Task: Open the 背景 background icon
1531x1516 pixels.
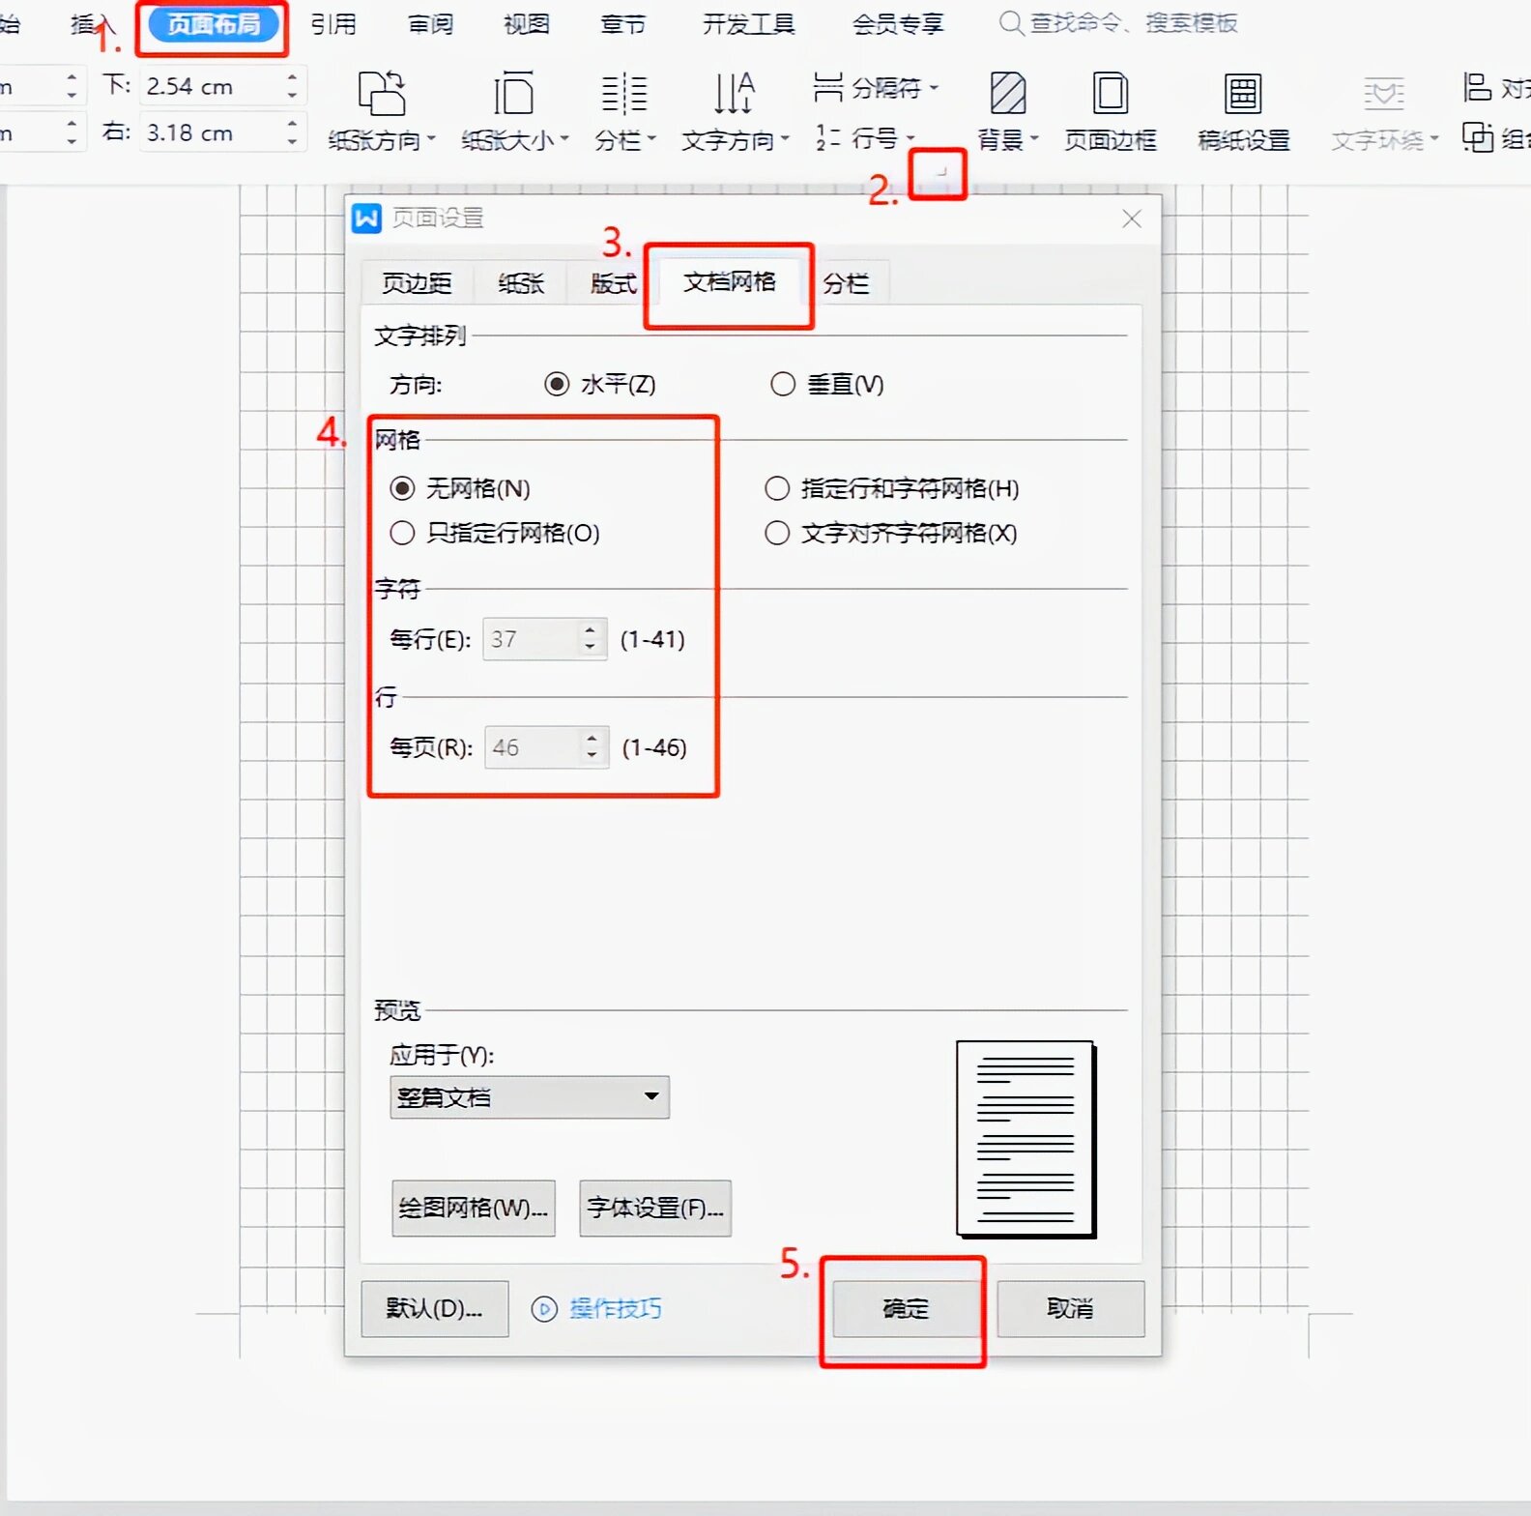Action: pyautogui.click(x=1007, y=95)
